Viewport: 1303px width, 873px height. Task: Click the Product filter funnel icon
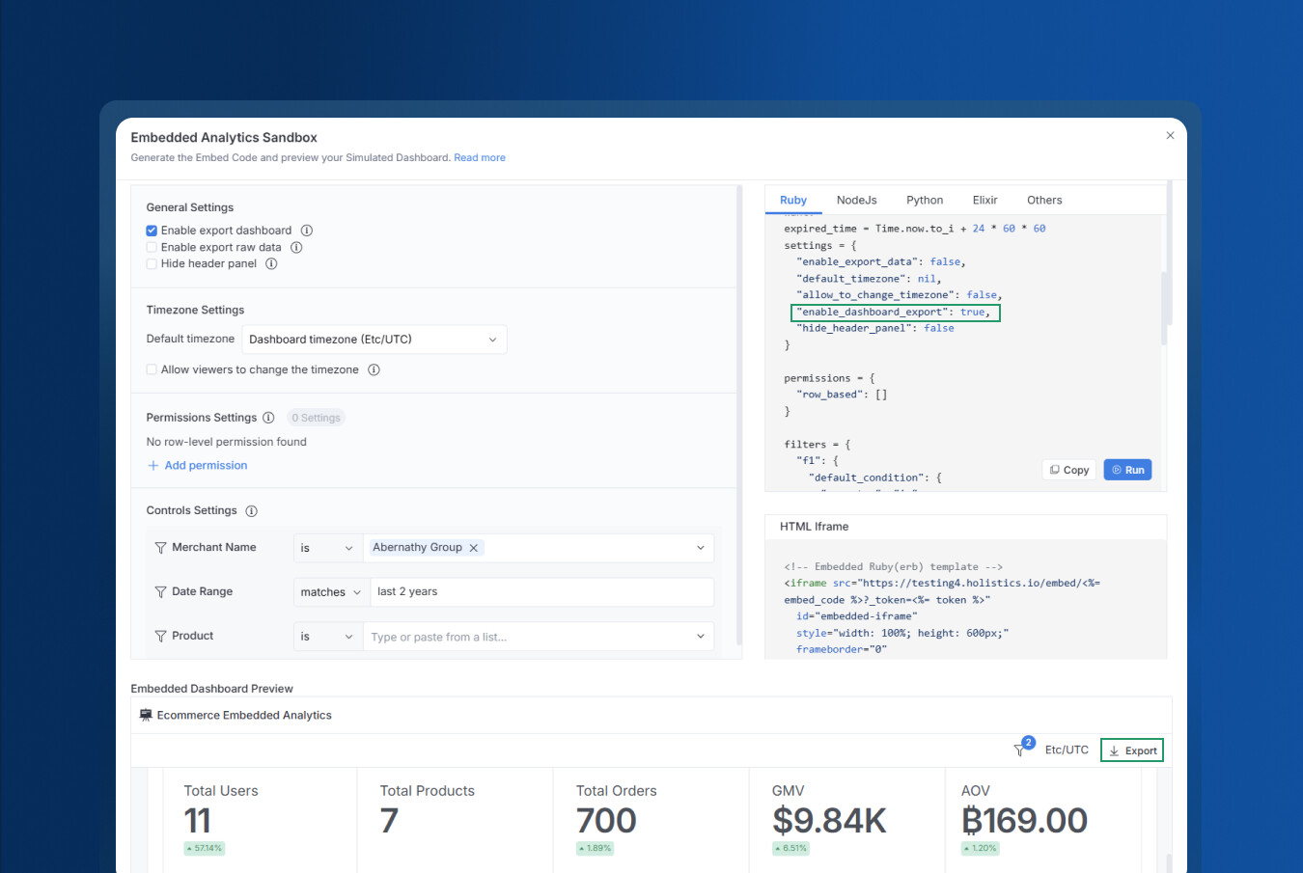click(160, 637)
